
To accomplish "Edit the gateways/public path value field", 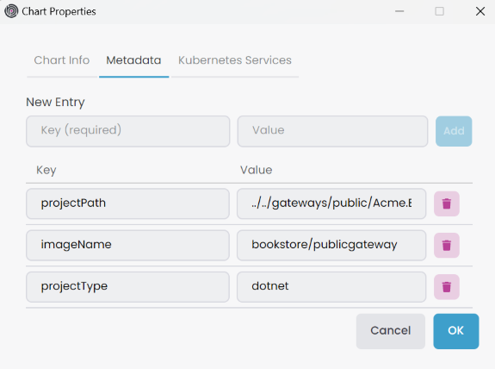I will click(331, 203).
